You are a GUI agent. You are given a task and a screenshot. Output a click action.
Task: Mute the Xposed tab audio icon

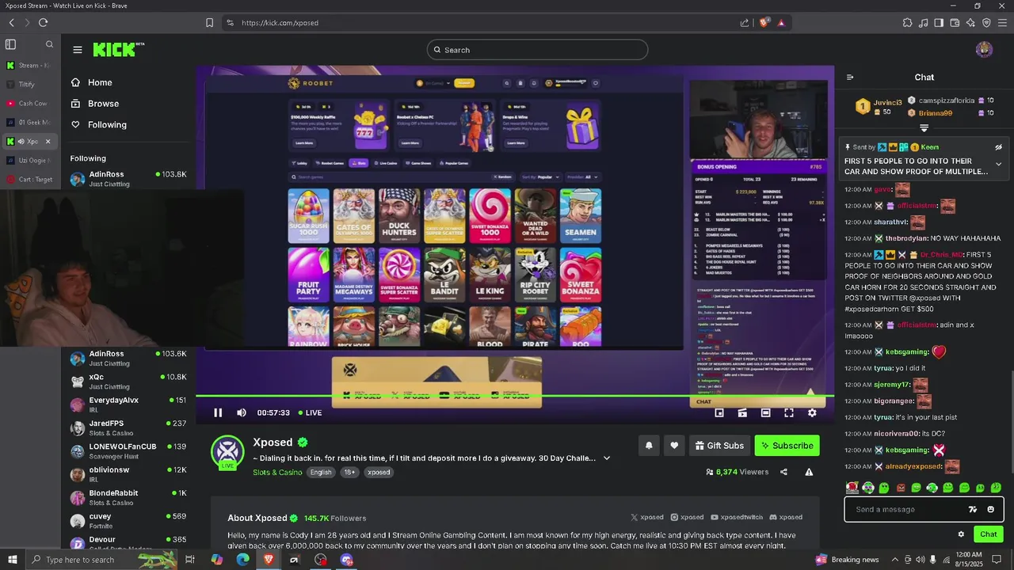point(21,142)
